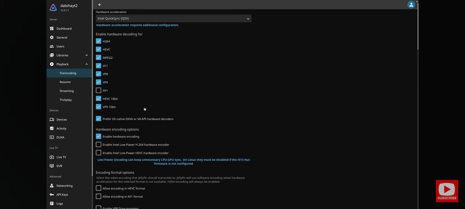The height and width of the screenshot is (209, 465).
Task: Go back with the arrow icon
Action: (x=100, y=5)
